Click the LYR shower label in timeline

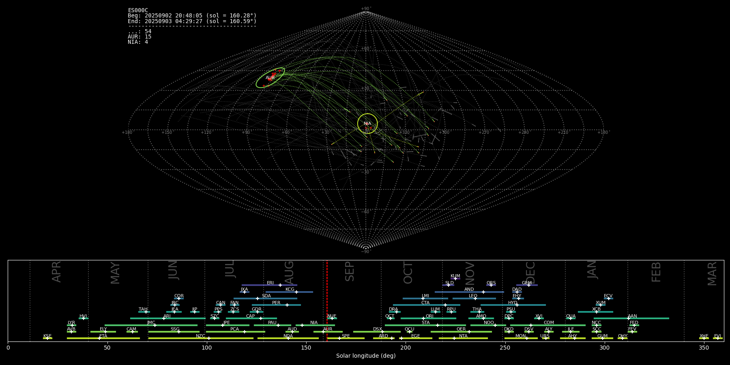pos(71,323)
